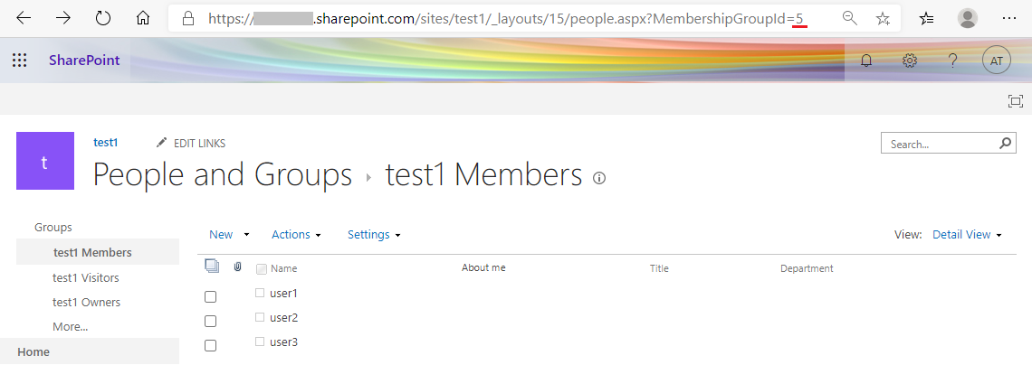This screenshot has width=1032, height=365.
Task: Change the Detail View selector
Action: click(x=967, y=234)
